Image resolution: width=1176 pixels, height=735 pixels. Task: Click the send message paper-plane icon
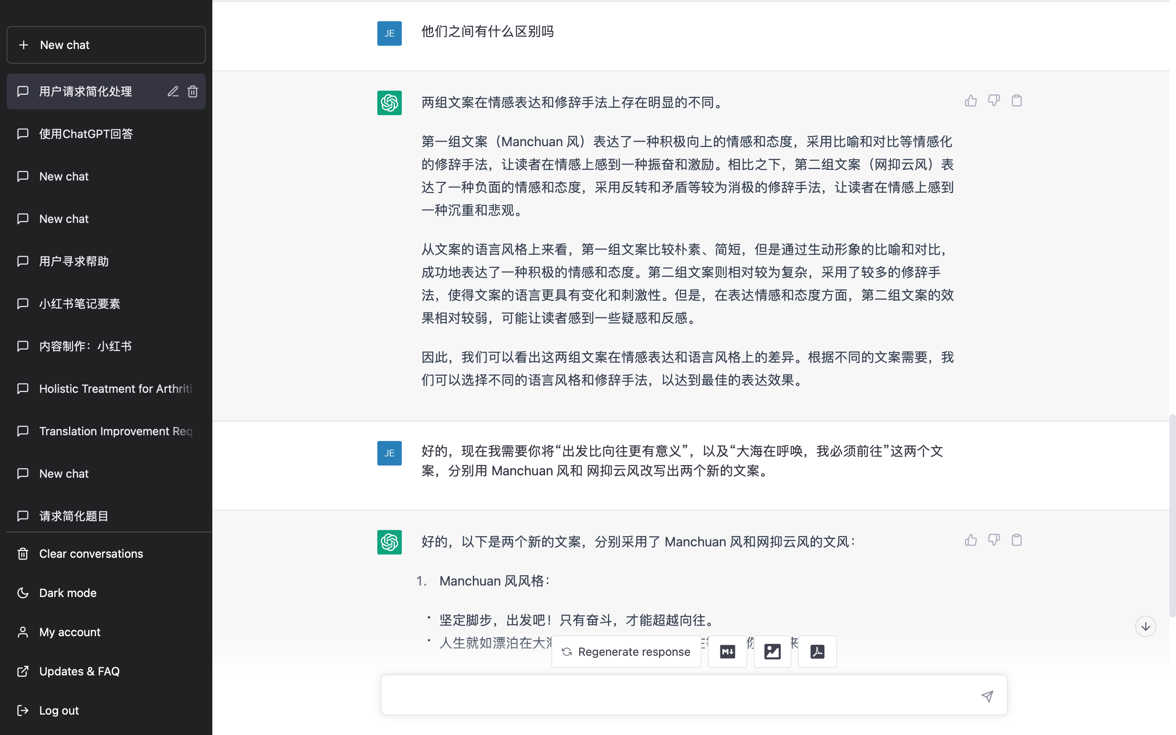[x=987, y=696]
